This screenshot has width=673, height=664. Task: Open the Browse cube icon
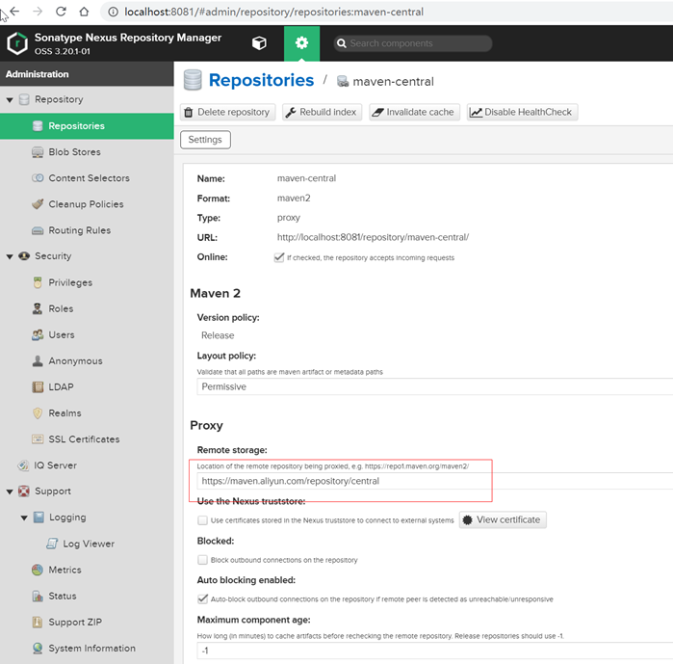point(259,43)
